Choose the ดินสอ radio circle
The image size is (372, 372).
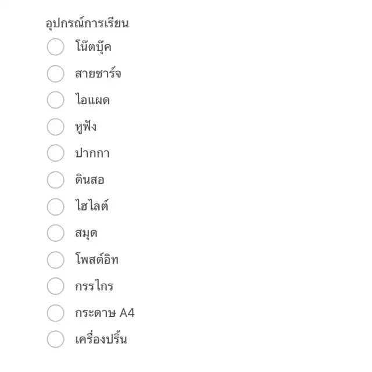(56, 180)
